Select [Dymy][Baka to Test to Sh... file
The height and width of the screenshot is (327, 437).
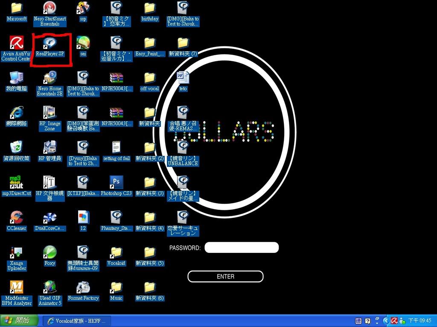coord(83,153)
